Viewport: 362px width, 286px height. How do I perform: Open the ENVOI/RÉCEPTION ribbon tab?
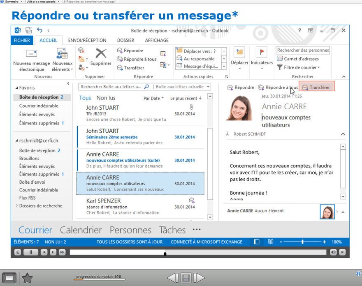click(x=87, y=40)
